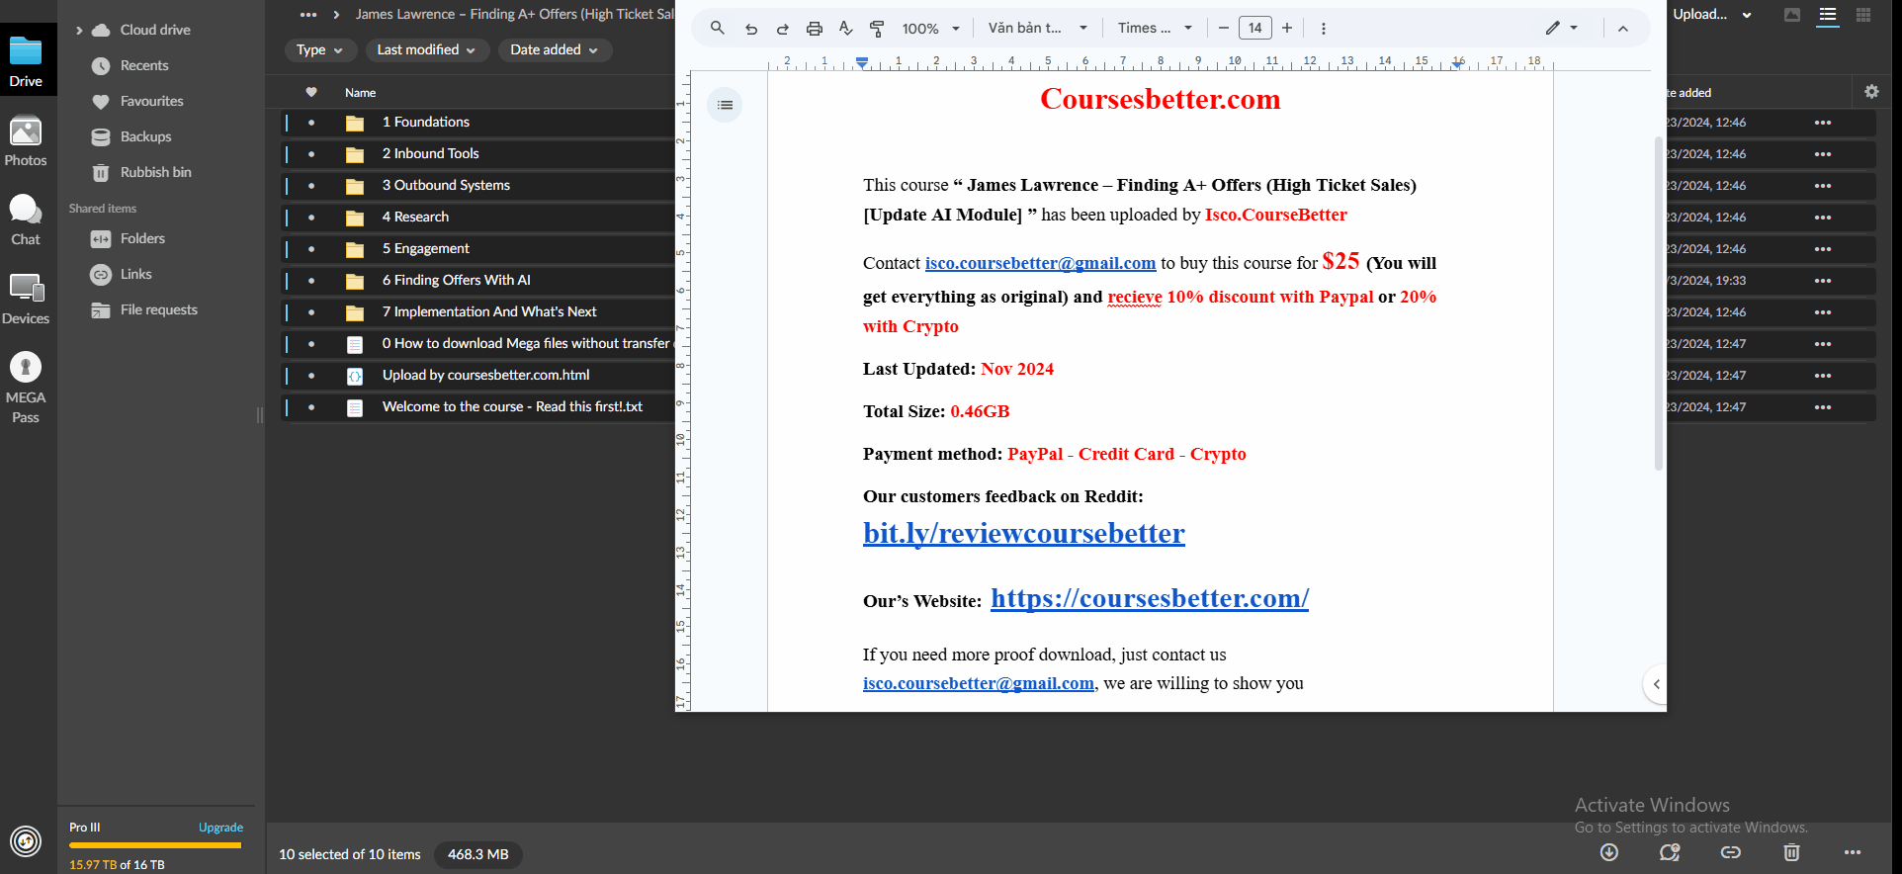The width and height of the screenshot is (1902, 874).
Task: Open Recents in the sidebar
Action: tap(144, 66)
